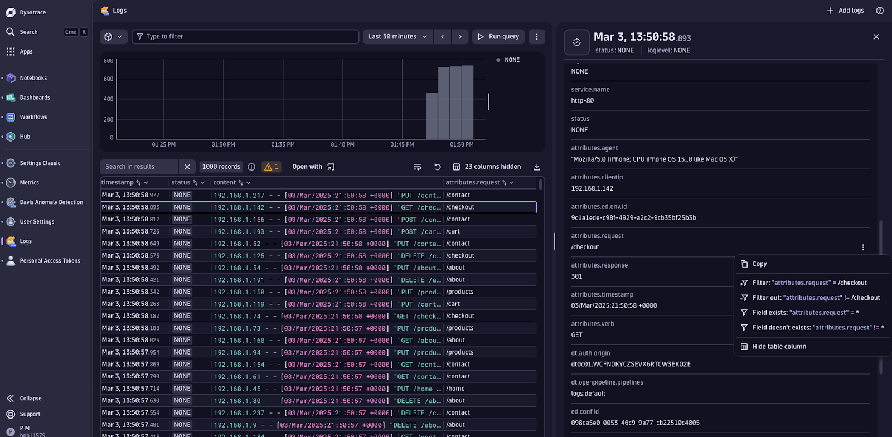Click the records info icon
The width and height of the screenshot is (892, 437).
251,167
